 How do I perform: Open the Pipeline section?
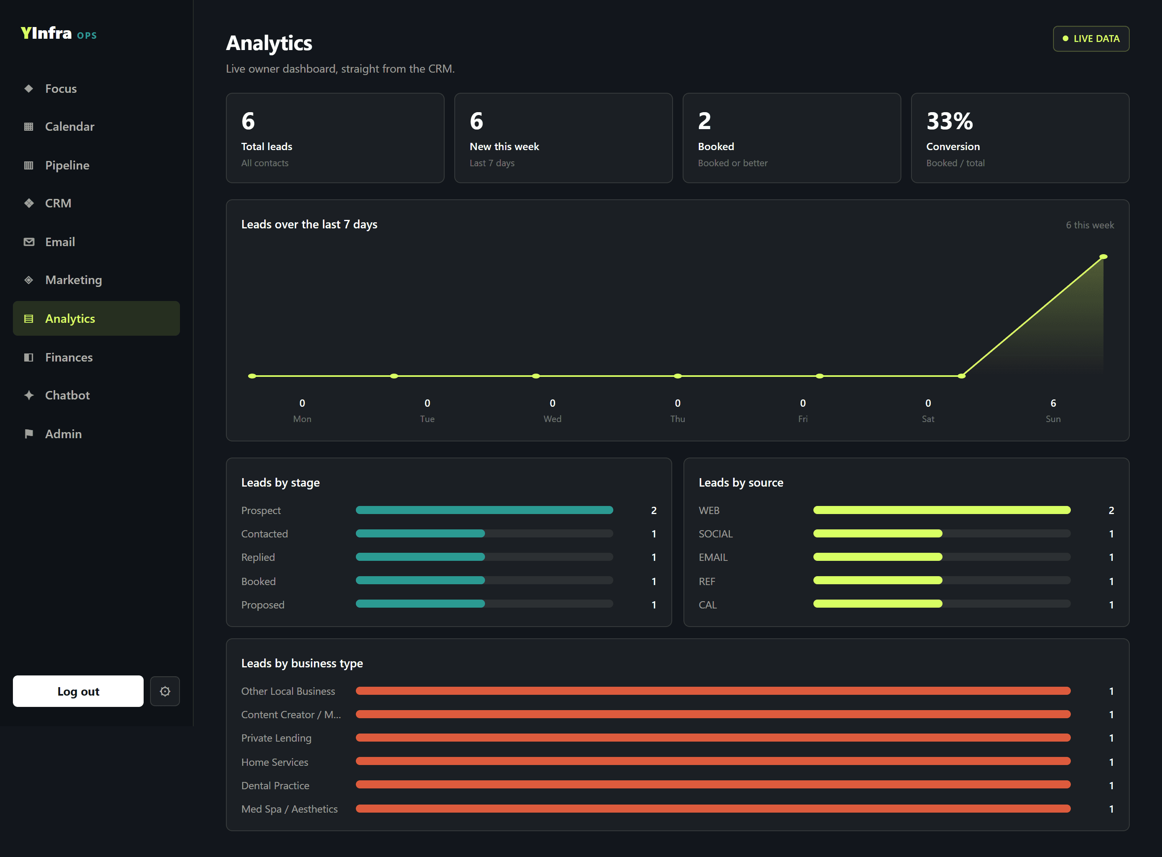[x=96, y=165]
